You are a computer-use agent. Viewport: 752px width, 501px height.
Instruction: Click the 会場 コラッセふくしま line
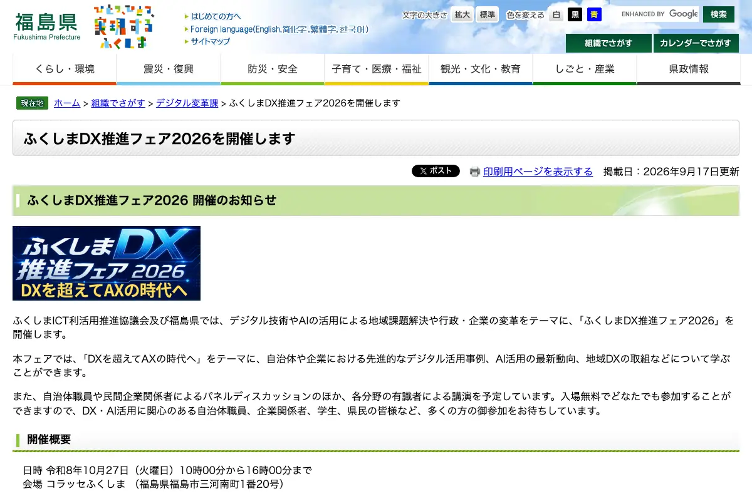point(154,484)
